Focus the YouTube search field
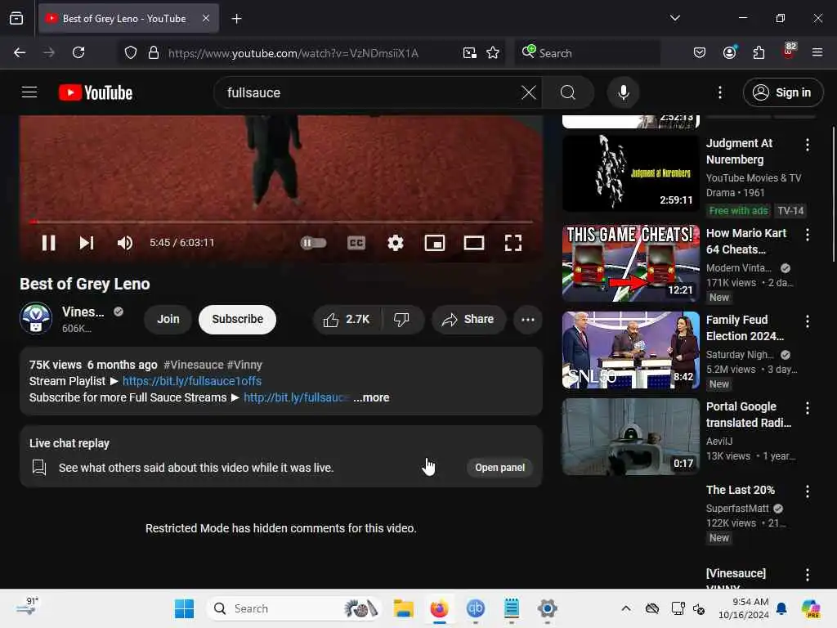The height and width of the screenshot is (628, 837). click(371, 92)
